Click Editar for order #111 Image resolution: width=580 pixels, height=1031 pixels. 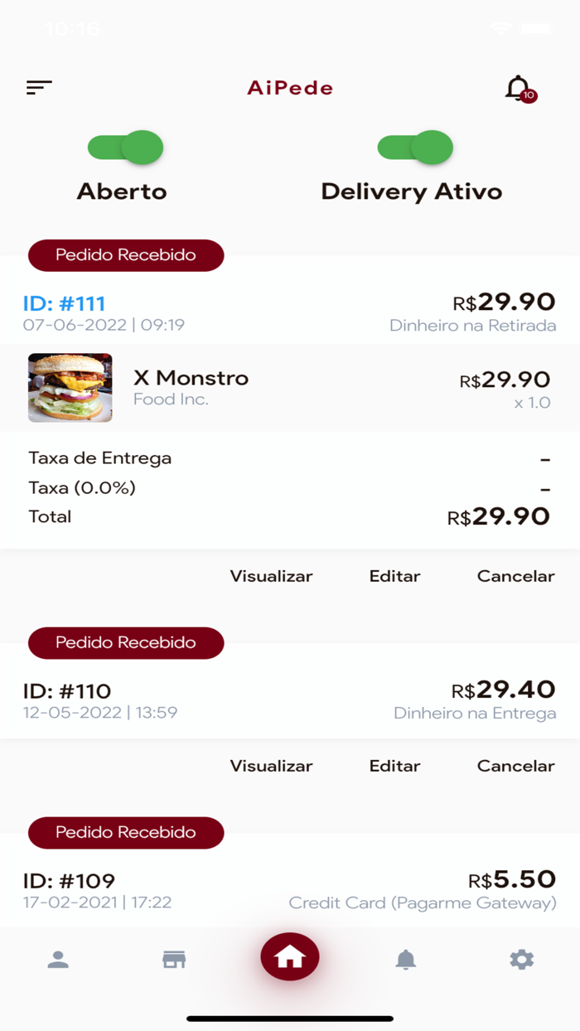coord(394,576)
